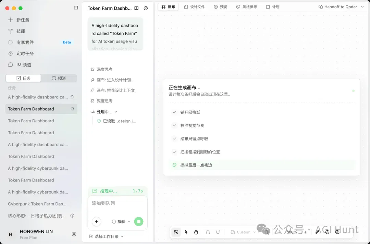
Task: Click the plus attach button in composer
Action: pos(97,222)
